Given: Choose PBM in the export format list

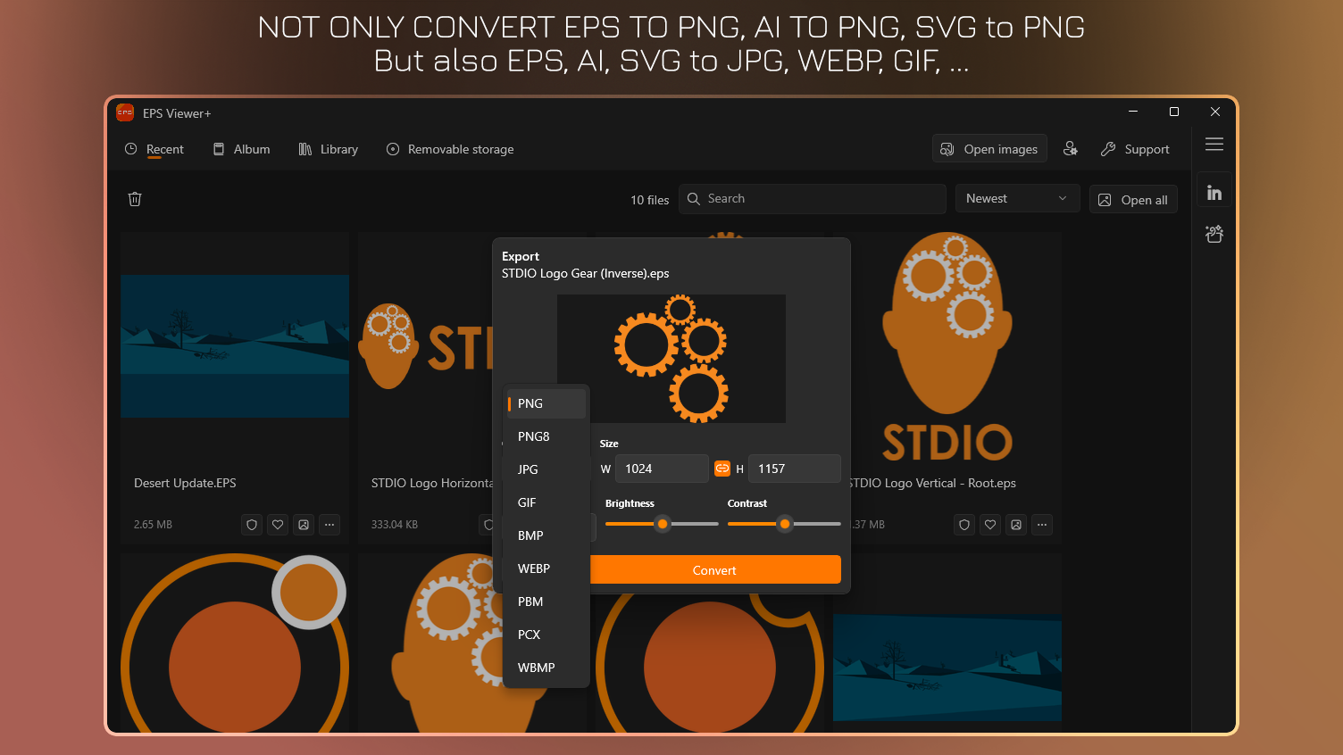Looking at the screenshot, I should 546,602.
